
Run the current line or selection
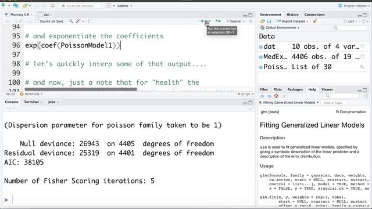205,21
